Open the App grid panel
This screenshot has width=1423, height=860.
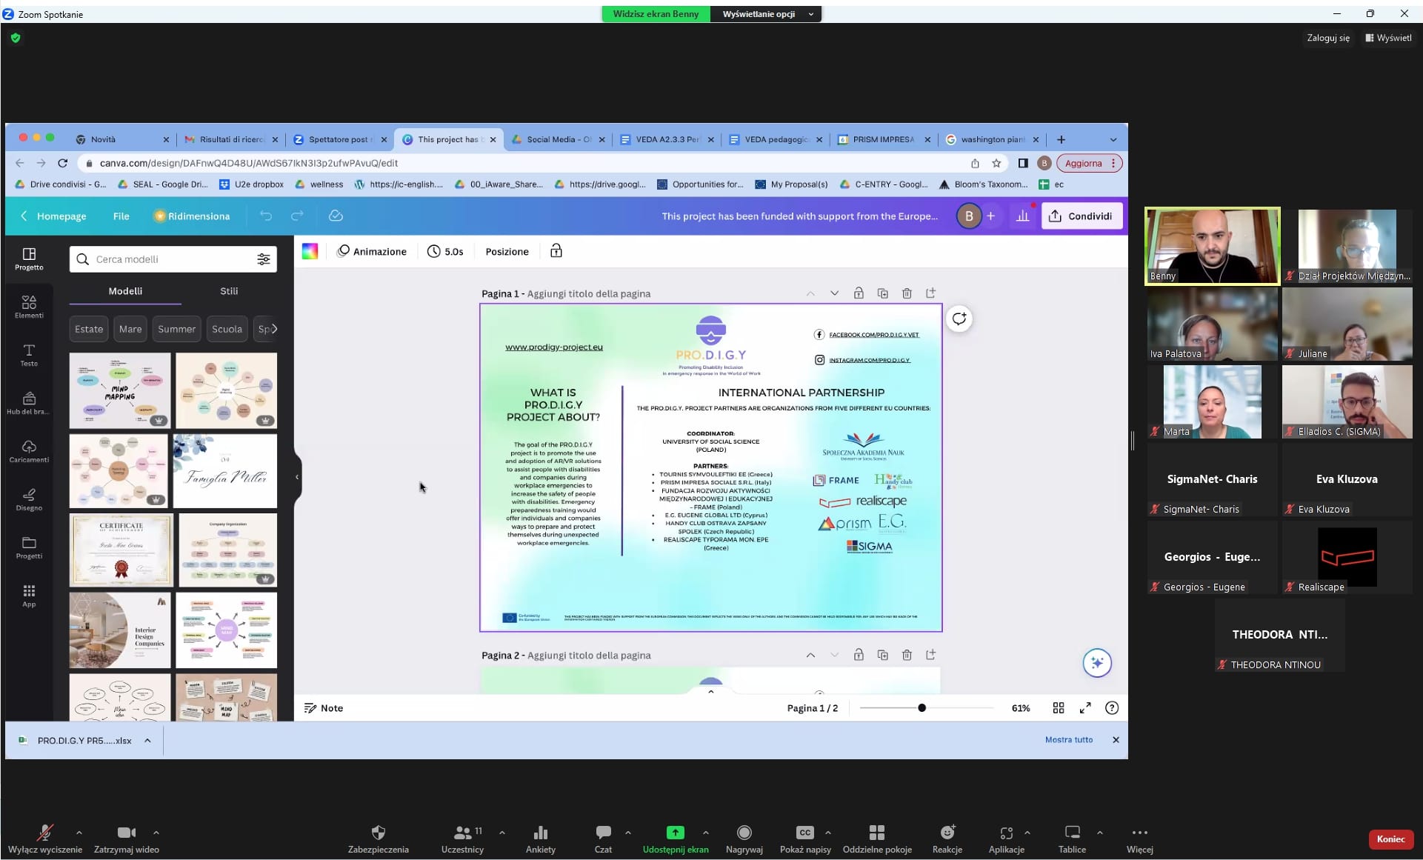(29, 596)
